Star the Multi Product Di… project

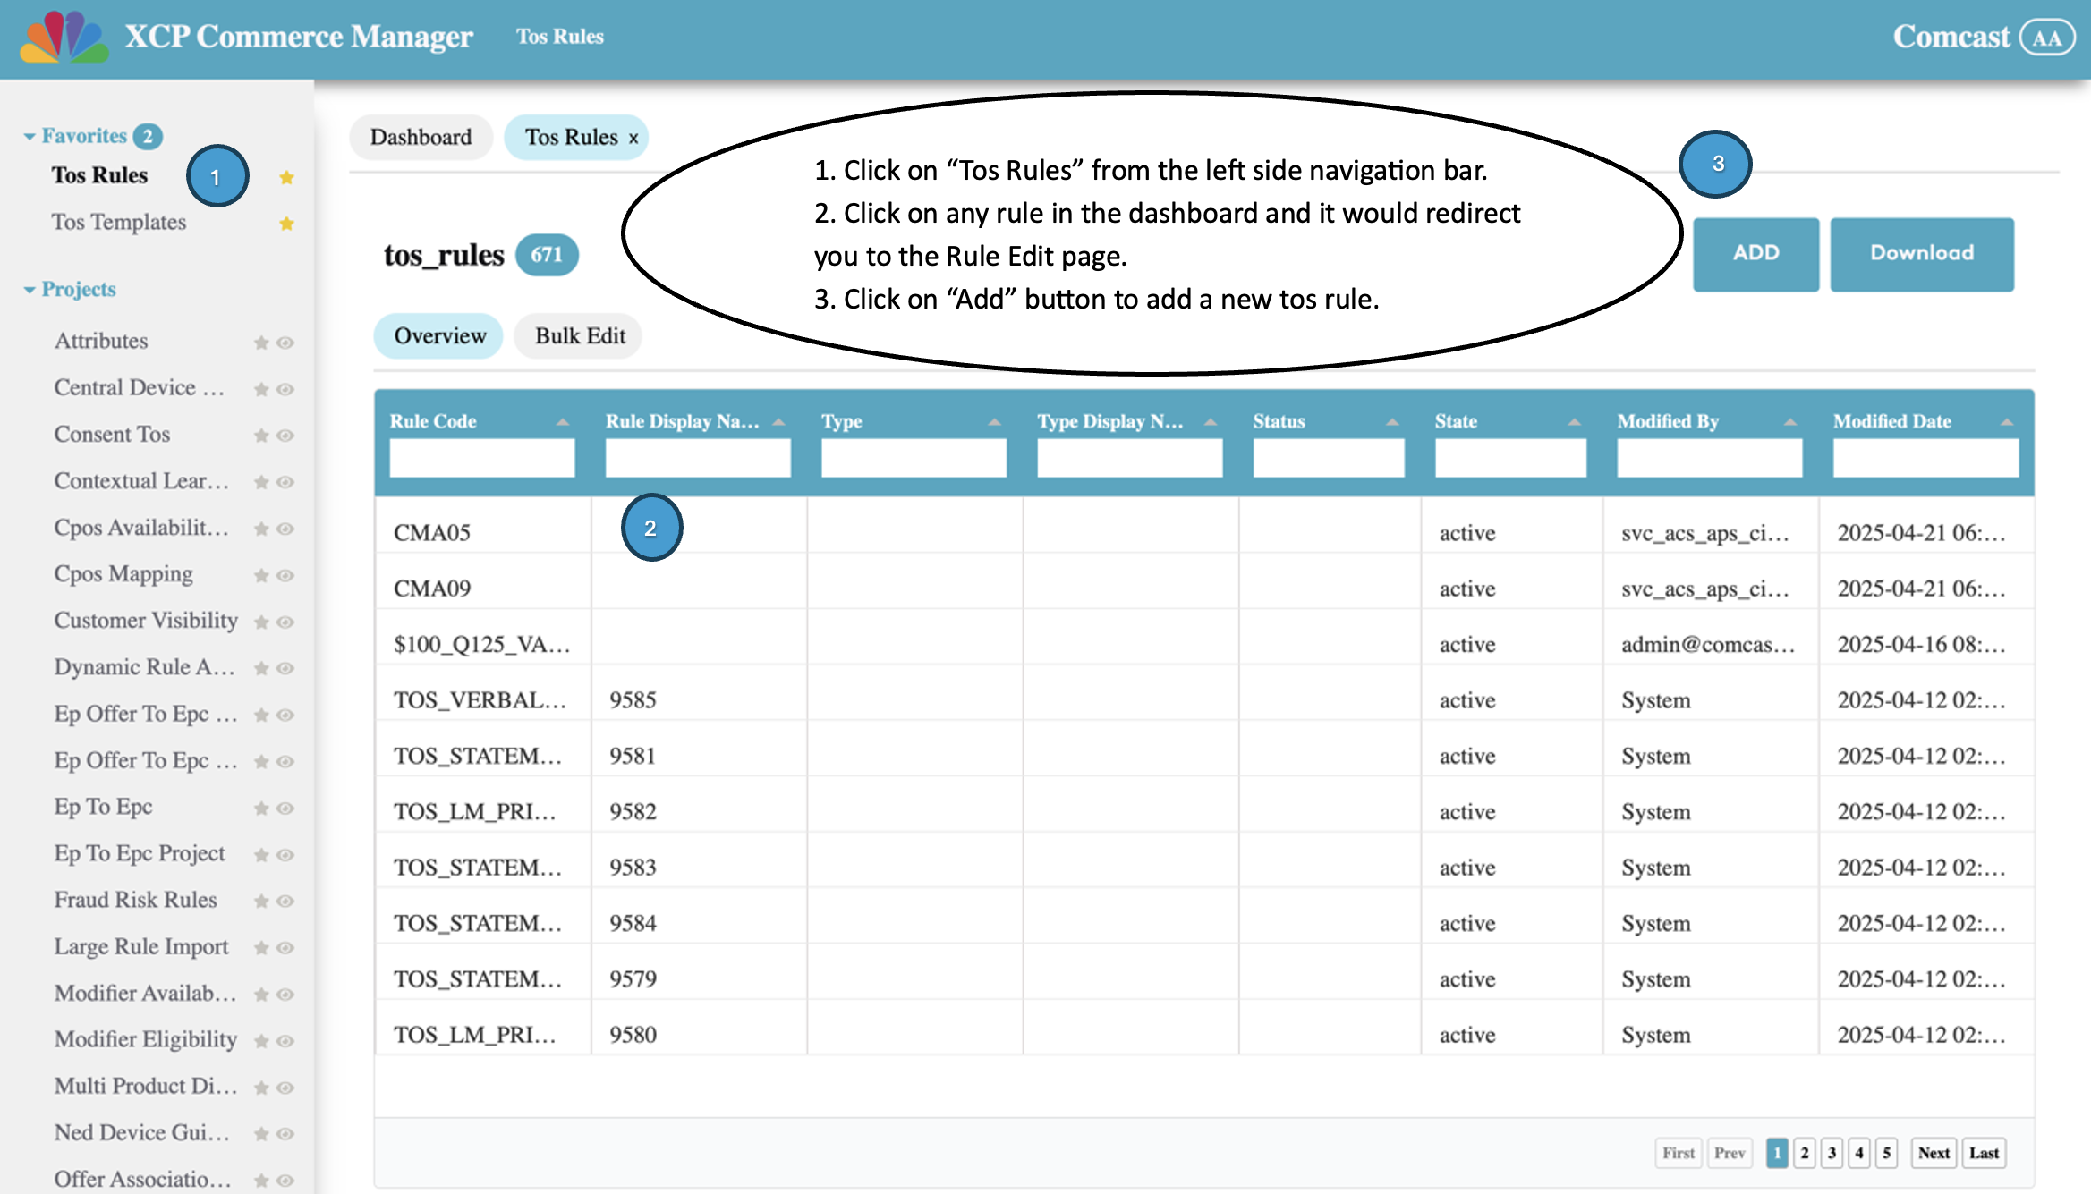tap(261, 1088)
